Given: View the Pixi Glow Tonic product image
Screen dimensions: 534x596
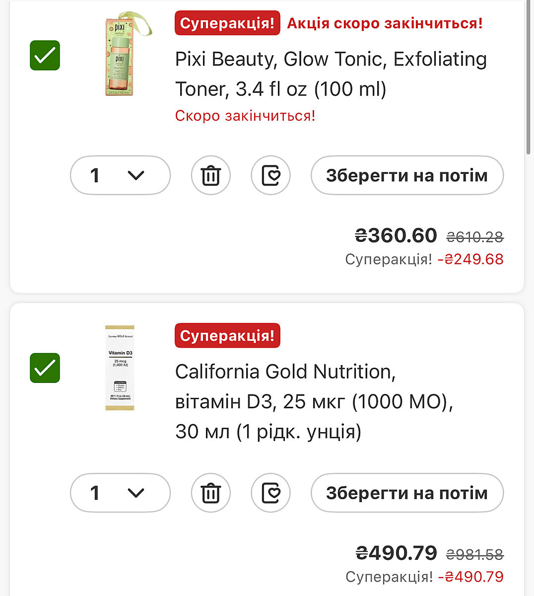Looking at the screenshot, I should point(121,55).
